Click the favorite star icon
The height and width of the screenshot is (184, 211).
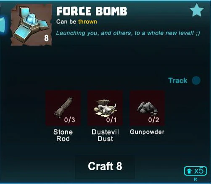click(197, 10)
